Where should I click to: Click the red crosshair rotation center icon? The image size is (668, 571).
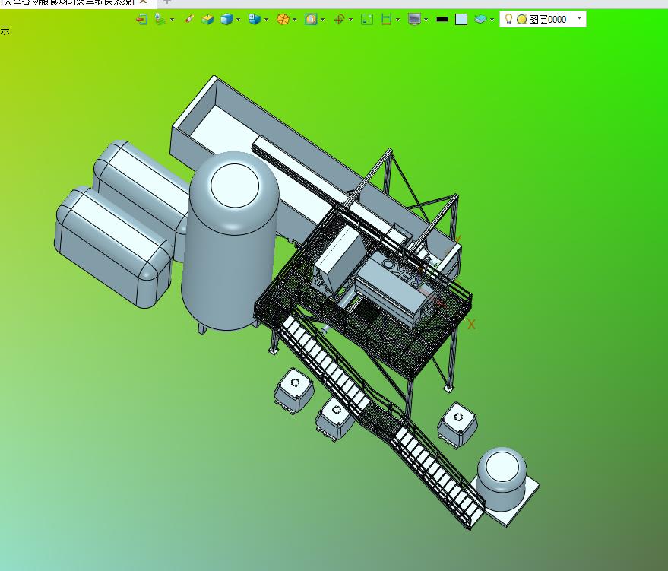coord(339,19)
